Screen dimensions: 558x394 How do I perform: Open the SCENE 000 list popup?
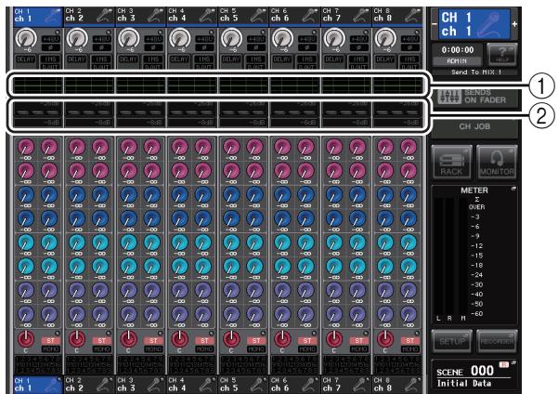pyautogui.click(x=474, y=375)
